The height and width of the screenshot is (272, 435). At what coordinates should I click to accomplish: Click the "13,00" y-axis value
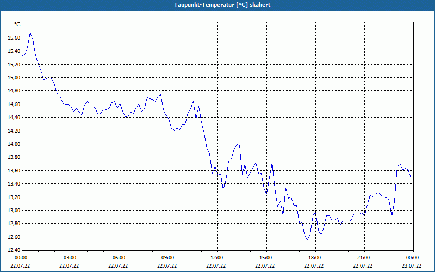tap(14, 211)
